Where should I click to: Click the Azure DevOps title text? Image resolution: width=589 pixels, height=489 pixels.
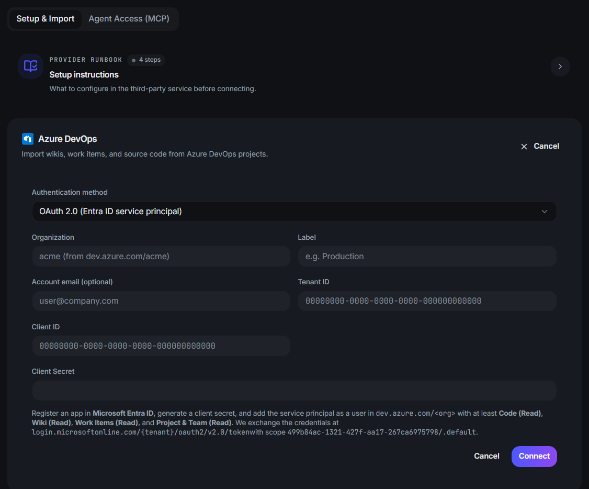point(67,139)
